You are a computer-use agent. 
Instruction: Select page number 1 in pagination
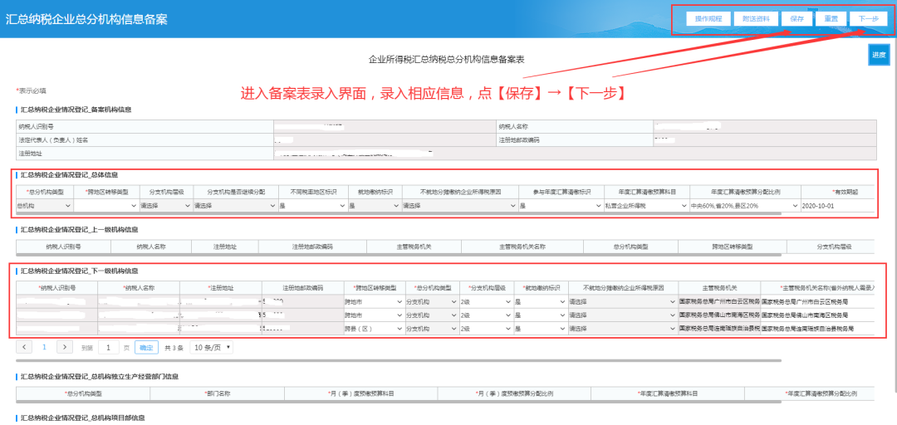[45, 347]
